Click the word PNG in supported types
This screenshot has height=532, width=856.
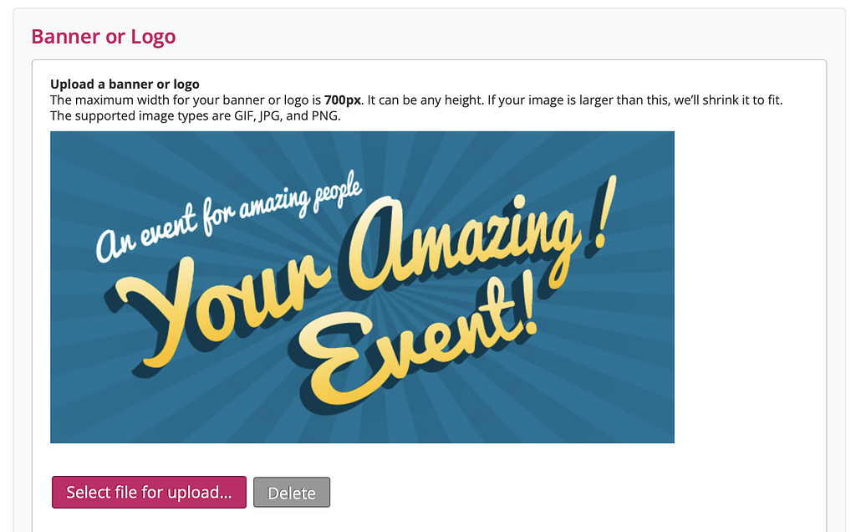pos(324,115)
